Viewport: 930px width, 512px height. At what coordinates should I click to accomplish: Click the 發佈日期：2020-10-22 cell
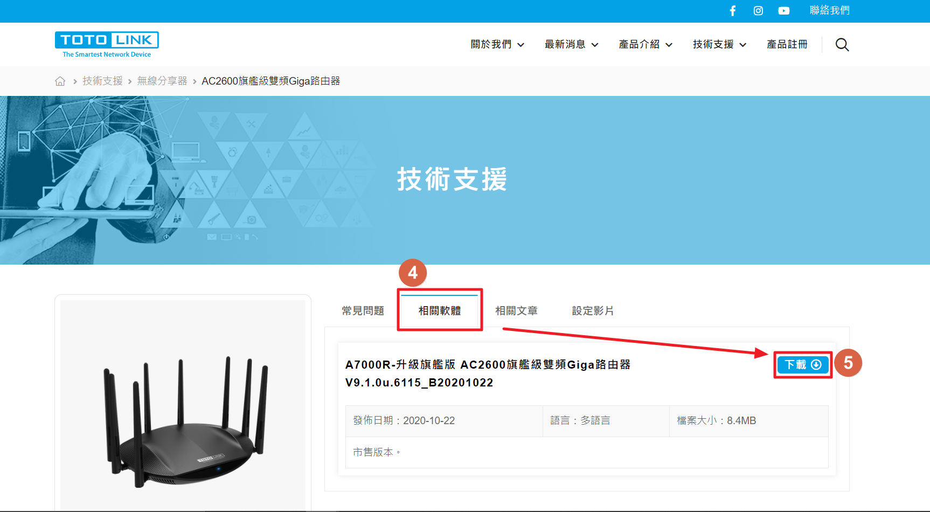[x=444, y=421]
